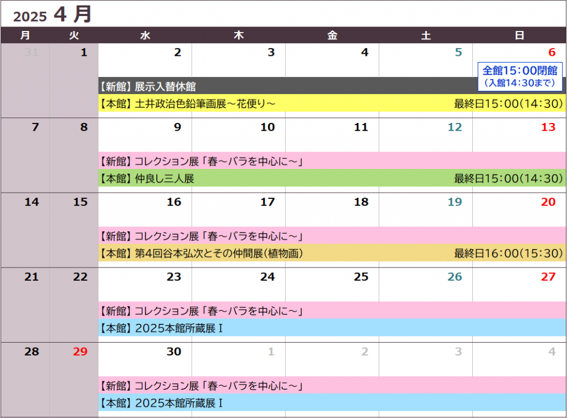Click the pink コレクション展 bar in the April 30 week
The image size is (567, 418).
[x=332, y=386]
